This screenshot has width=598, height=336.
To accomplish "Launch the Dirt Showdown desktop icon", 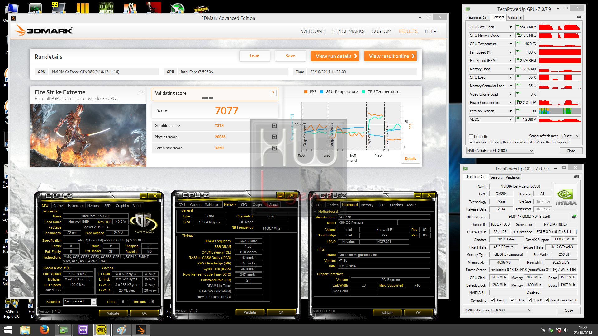I will [201, 9].
